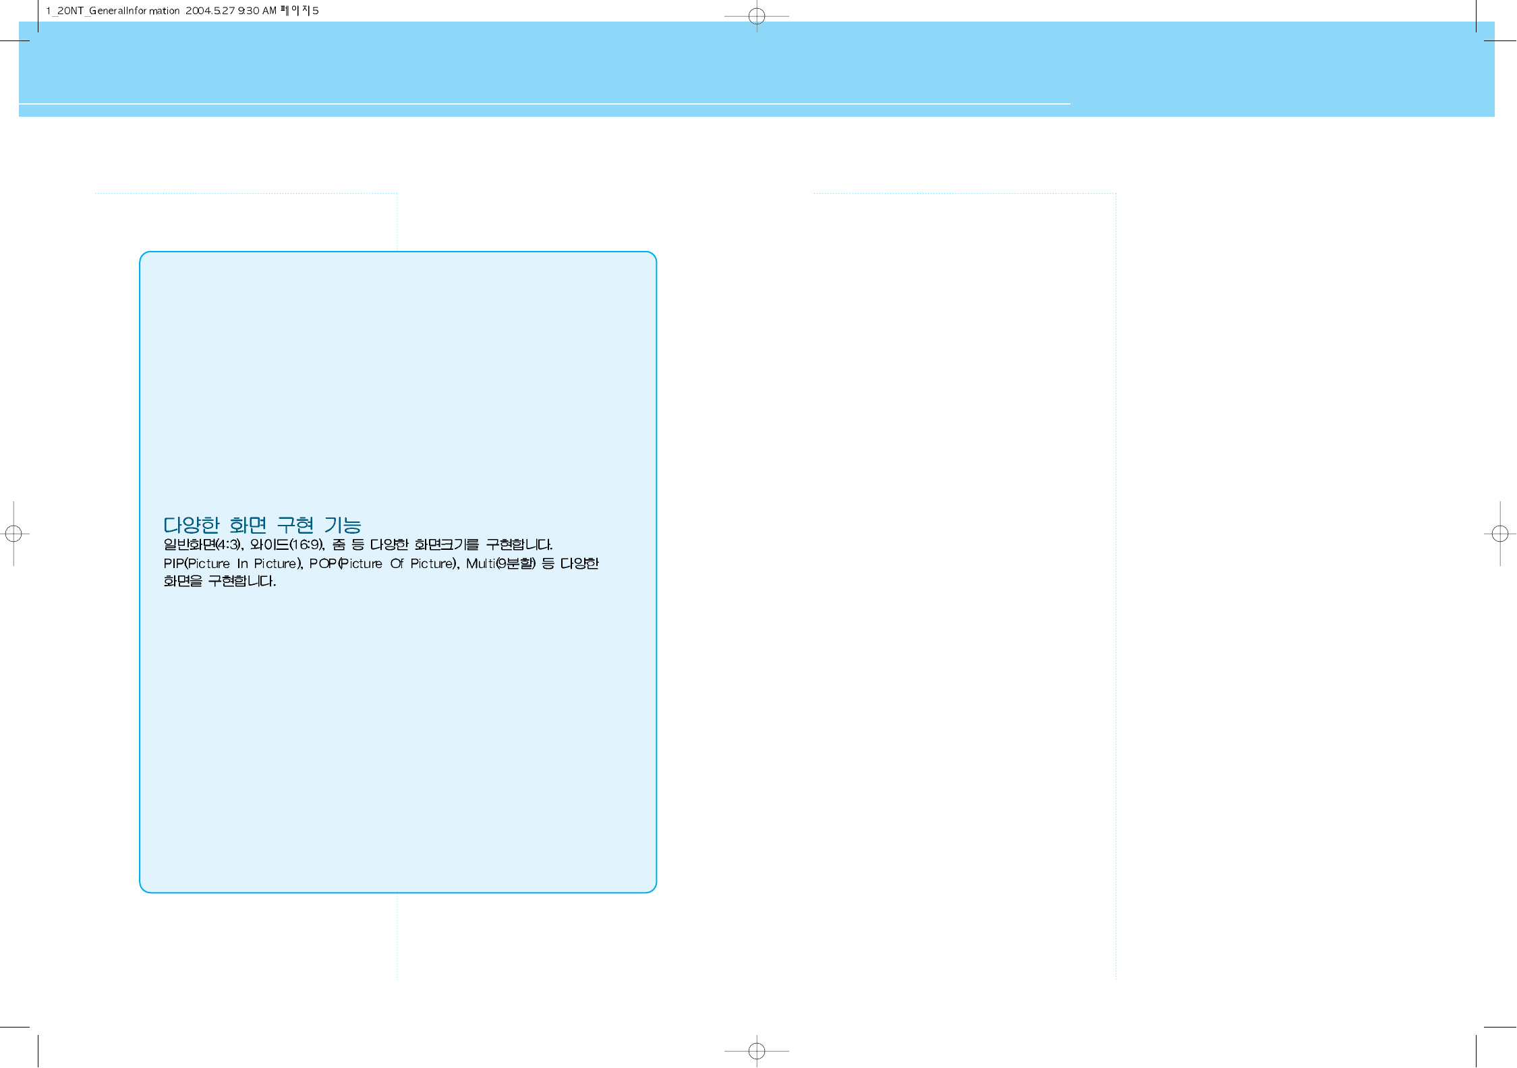
Task: Select the line starting '일반화면(4:3), 와이드(16:9)'
Action: coord(357,544)
